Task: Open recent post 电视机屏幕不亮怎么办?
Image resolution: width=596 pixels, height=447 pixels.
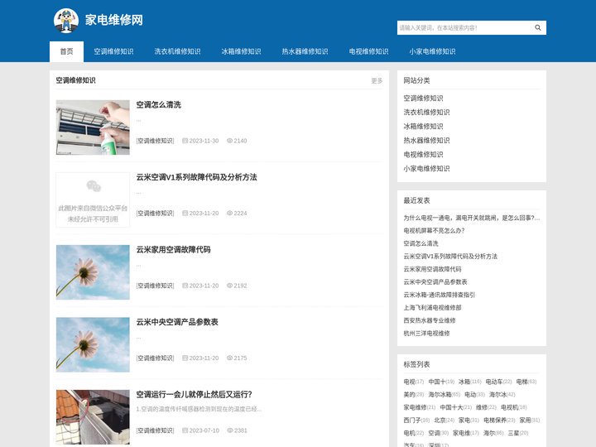Action: [x=434, y=230]
